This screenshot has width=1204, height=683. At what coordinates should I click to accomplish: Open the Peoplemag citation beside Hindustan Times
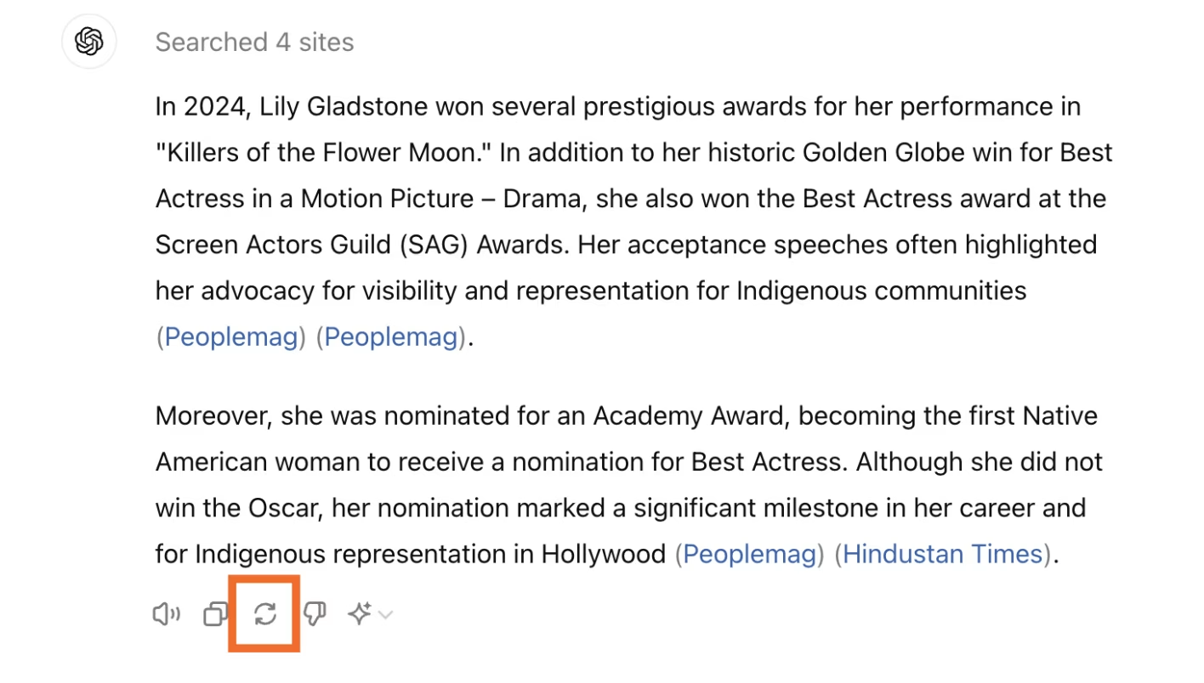(749, 555)
